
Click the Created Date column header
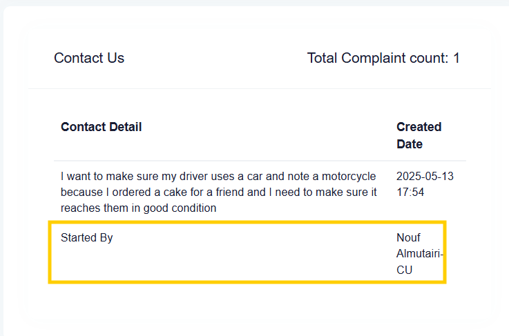(419, 135)
